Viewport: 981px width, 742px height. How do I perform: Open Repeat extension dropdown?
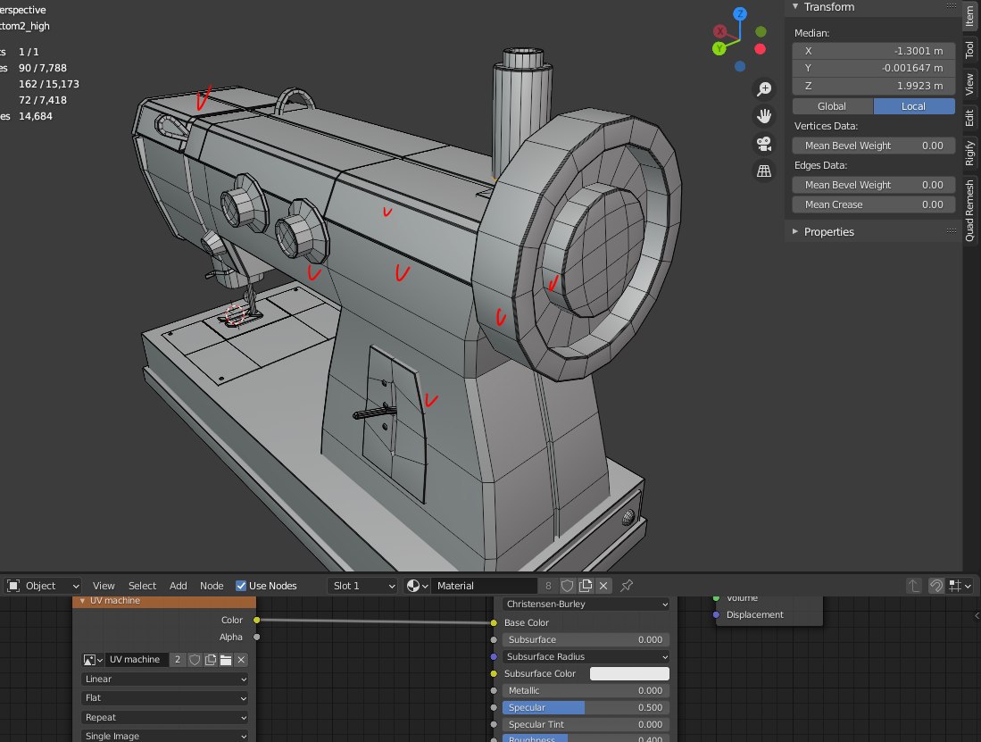[x=164, y=717]
